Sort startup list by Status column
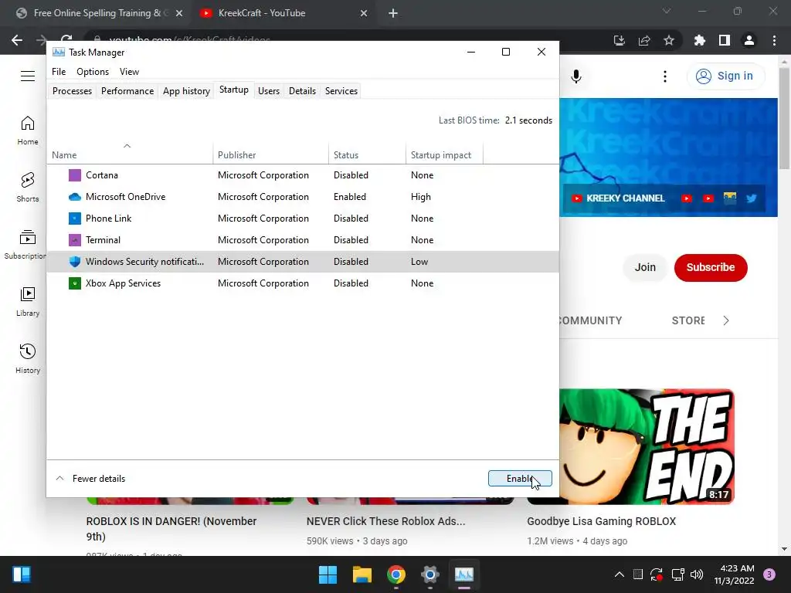The width and height of the screenshot is (791, 593). (367, 154)
